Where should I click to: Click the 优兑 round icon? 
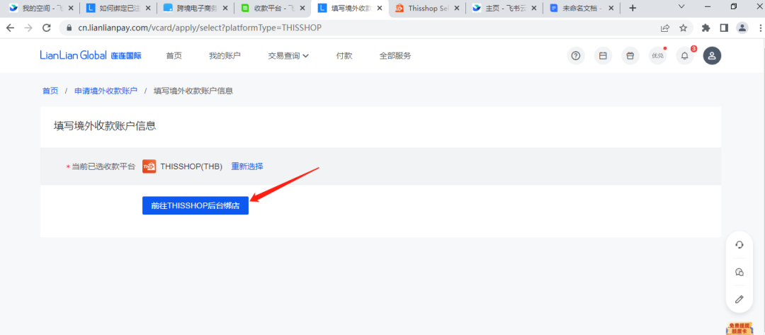tap(657, 55)
